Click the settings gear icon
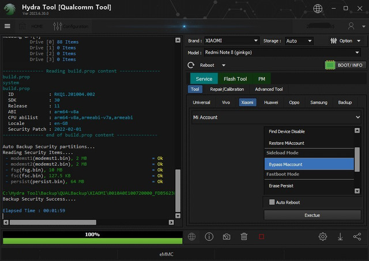 tap(323, 237)
